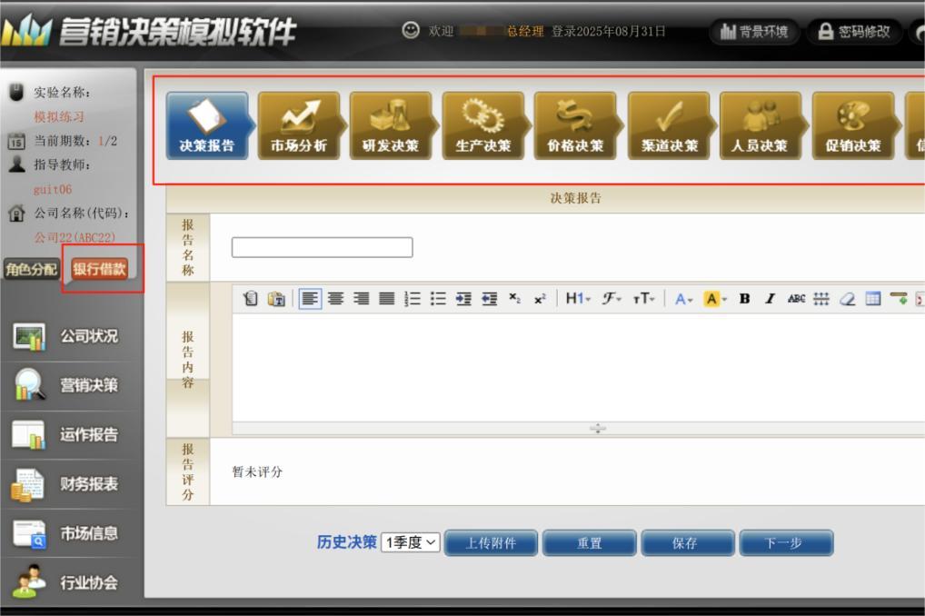Click the insert table icon in editor
Viewport: 925px width, 616px height.
[872, 299]
